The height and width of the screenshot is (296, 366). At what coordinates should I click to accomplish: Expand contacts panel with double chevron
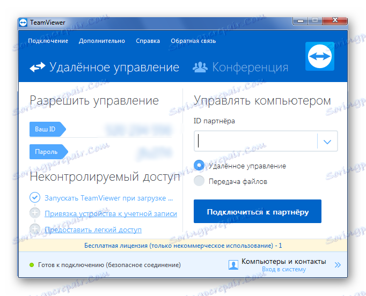coord(338,265)
